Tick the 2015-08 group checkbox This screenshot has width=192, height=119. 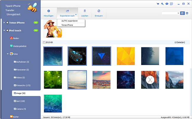tap(44, 42)
